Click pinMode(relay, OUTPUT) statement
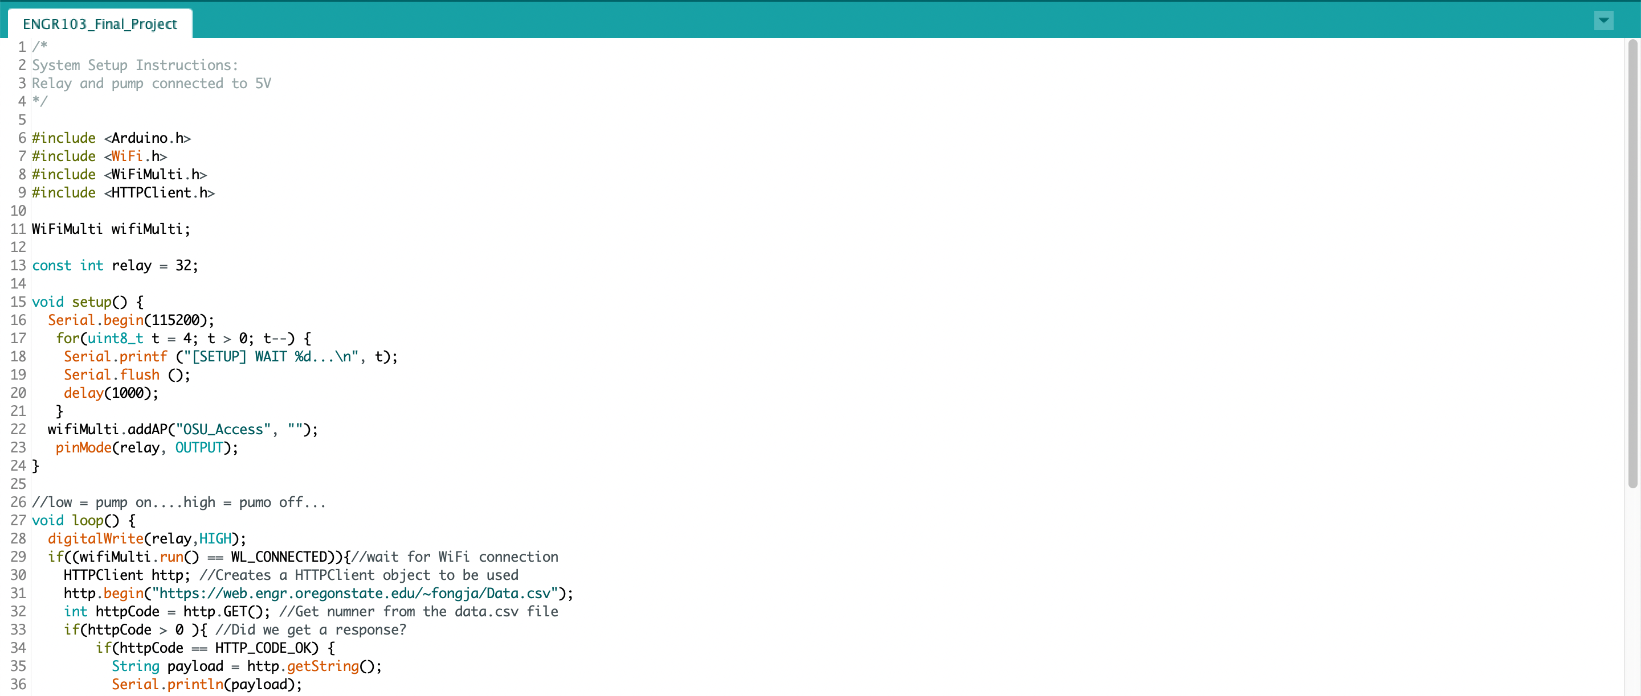This screenshot has height=696, width=1641. (146, 447)
